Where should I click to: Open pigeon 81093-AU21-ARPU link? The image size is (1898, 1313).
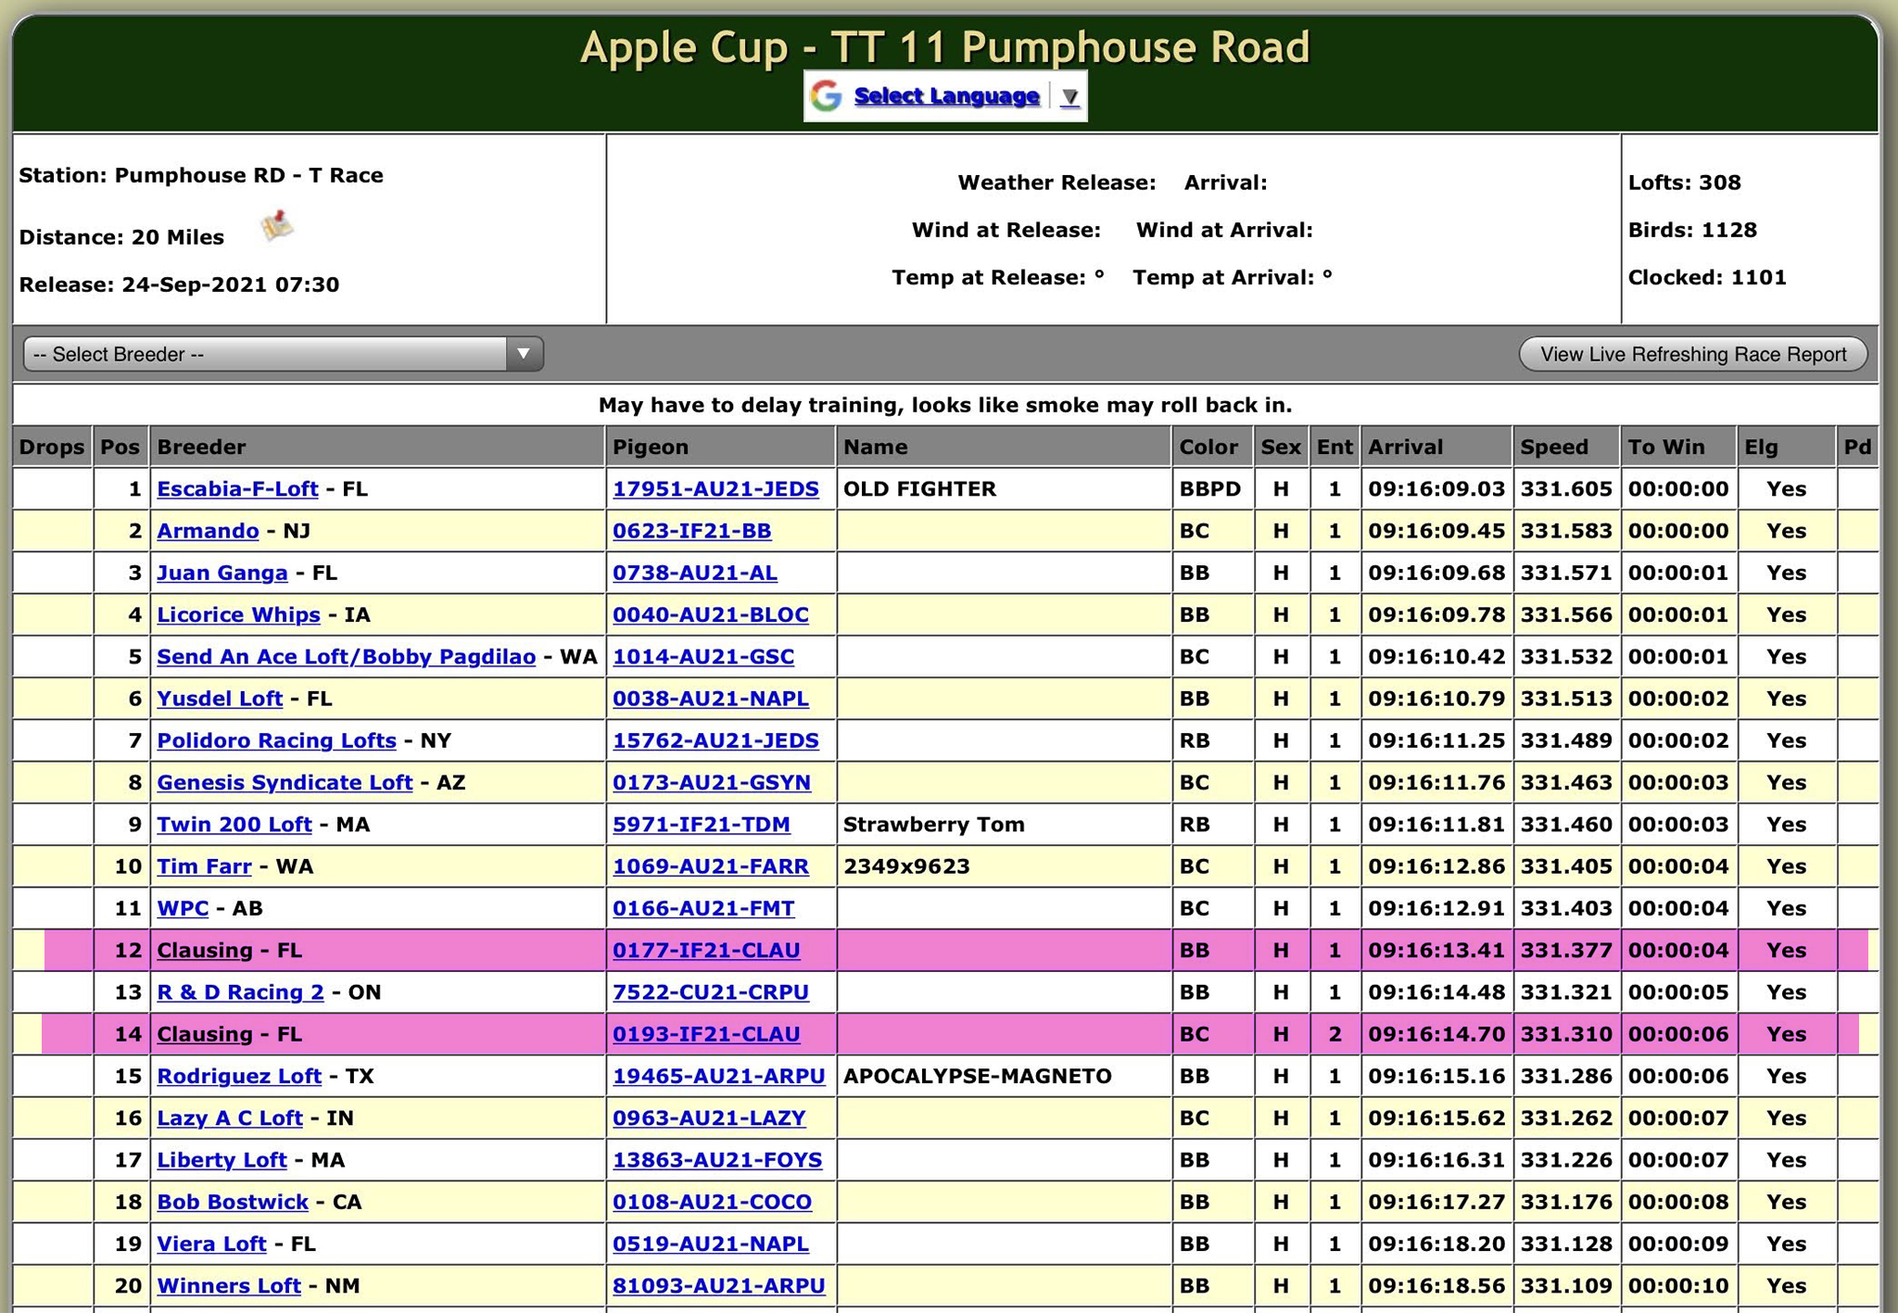pyautogui.click(x=718, y=1286)
